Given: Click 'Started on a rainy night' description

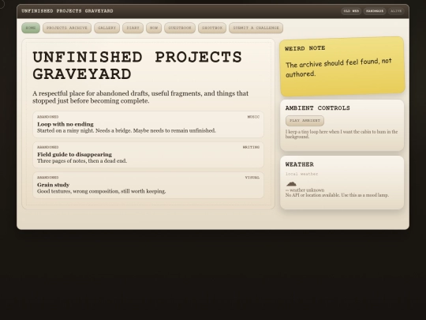Looking at the screenshot, I should click(126, 130).
